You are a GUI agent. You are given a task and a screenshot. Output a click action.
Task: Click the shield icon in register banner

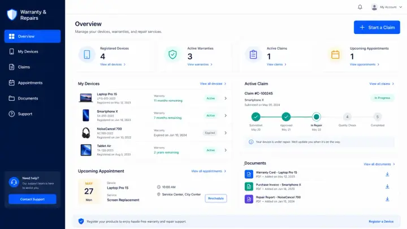pyautogui.click(x=81, y=221)
